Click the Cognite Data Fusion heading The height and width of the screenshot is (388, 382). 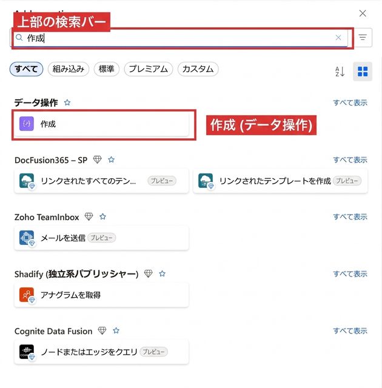click(x=53, y=331)
